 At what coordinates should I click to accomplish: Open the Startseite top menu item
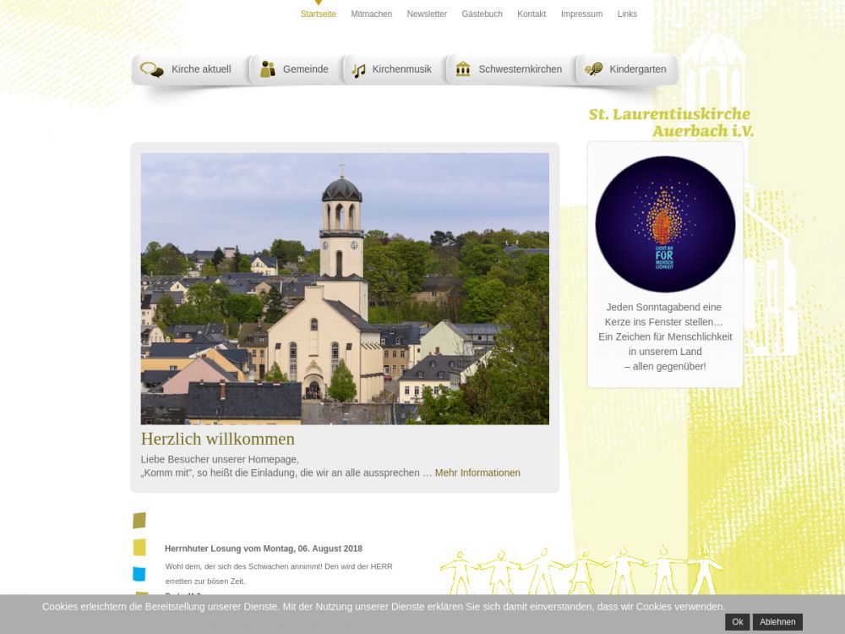click(x=318, y=14)
